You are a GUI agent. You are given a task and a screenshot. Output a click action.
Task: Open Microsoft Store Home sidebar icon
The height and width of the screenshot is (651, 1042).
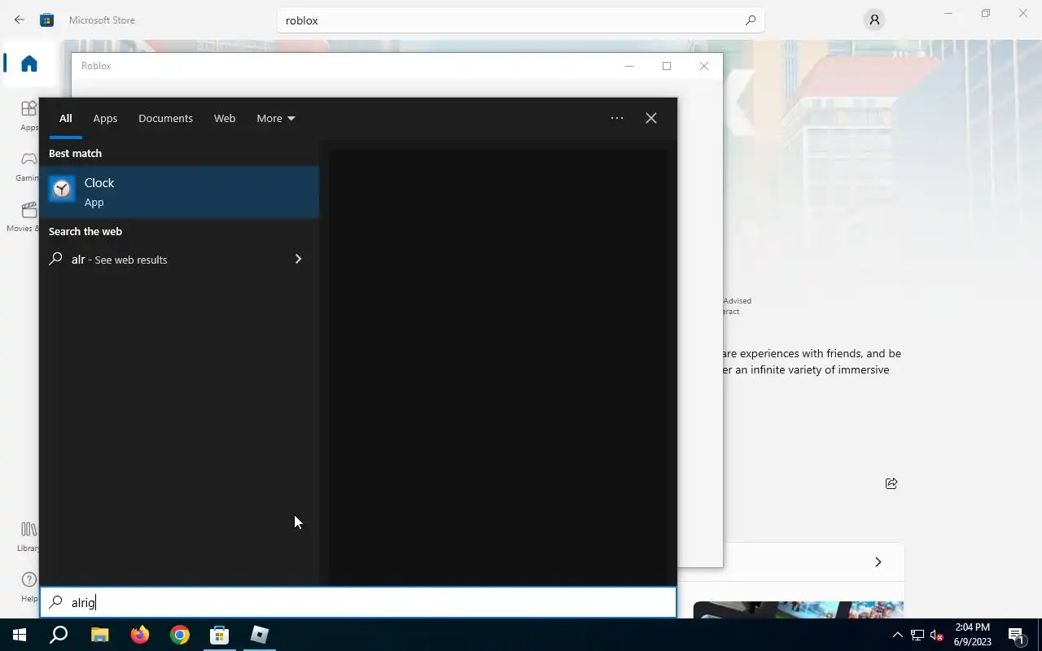(x=29, y=63)
